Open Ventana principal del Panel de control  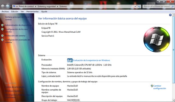[18, 18]
